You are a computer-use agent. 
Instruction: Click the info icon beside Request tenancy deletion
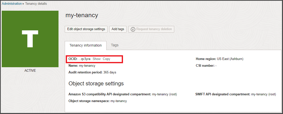(133, 29)
